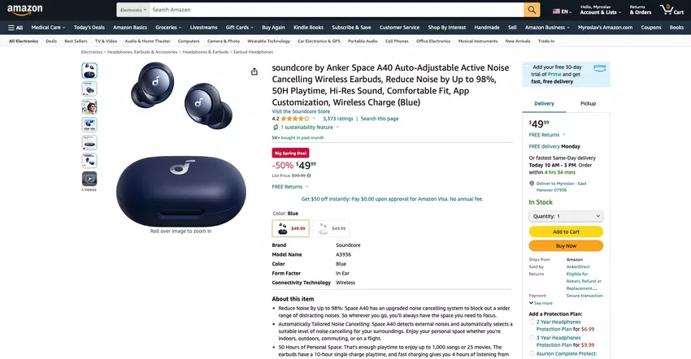Open Today's Deals in the navigation bar
The width and height of the screenshot is (691, 359).
coord(89,28)
